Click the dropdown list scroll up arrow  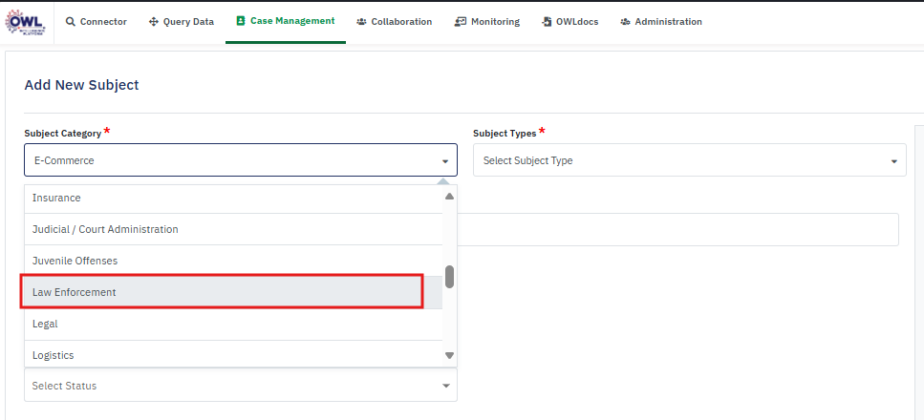point(449,197)
